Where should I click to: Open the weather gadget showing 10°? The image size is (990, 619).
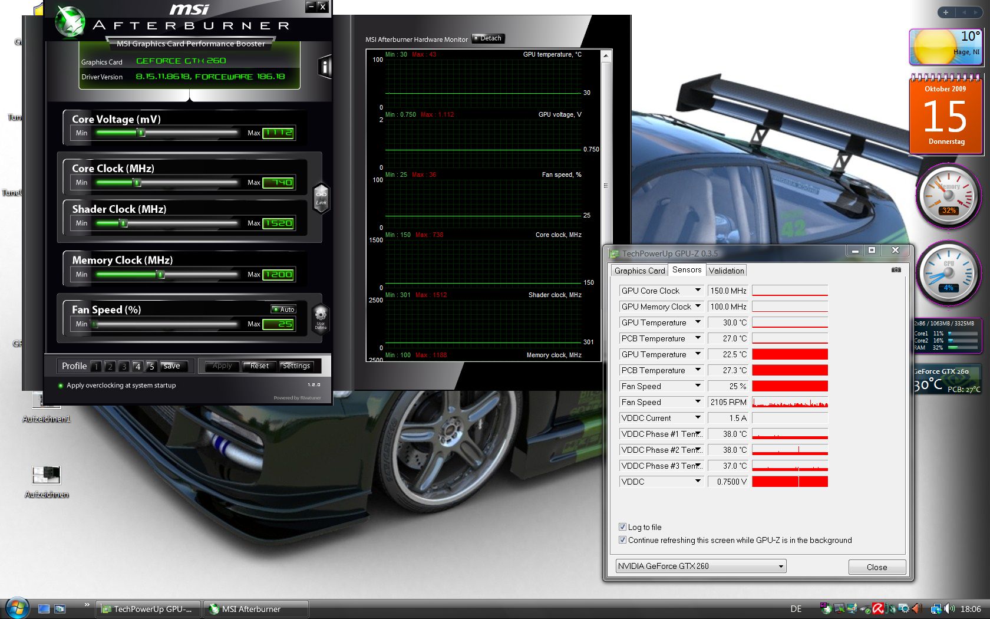coord(945,47)
